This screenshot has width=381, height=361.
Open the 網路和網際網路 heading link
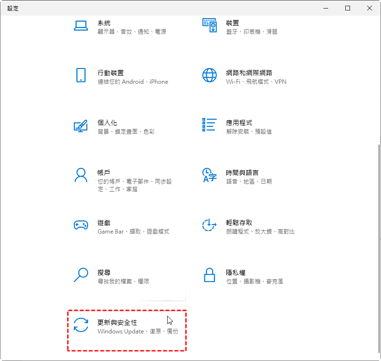click(x=249, y=73)
